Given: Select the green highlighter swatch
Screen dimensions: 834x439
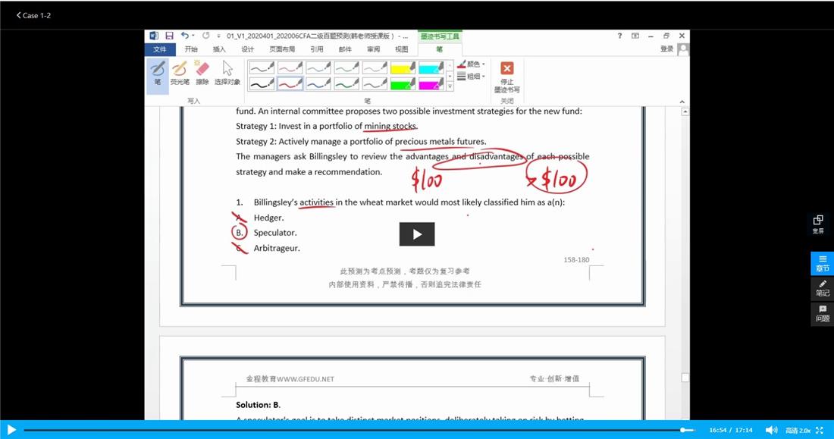Looking at the screenshot, I should (x=403, y=83).
